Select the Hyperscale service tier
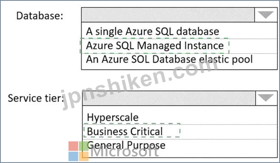This screenshot has height=163, width=280. click(x=113, y=117)
